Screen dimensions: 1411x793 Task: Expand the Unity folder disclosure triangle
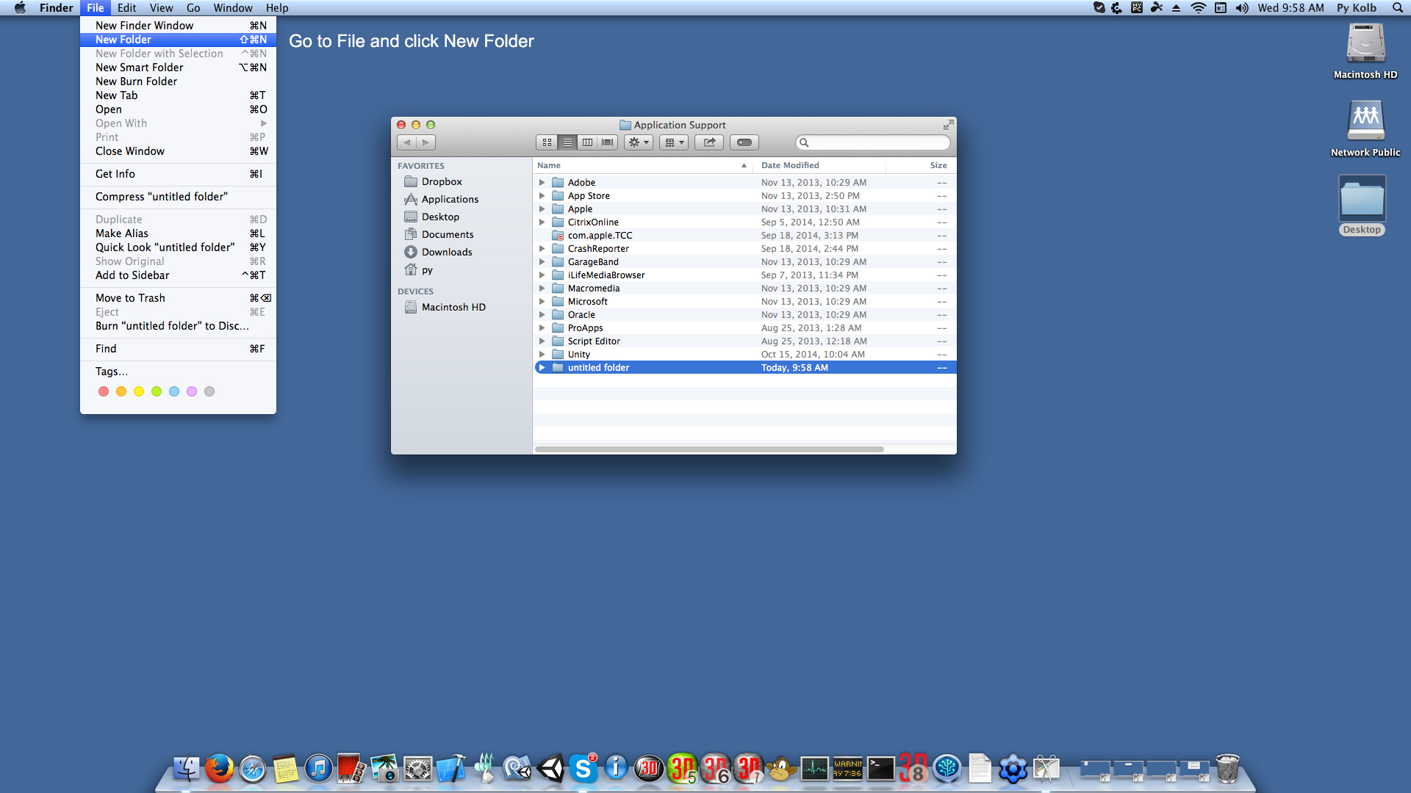(x=541, y=355)
